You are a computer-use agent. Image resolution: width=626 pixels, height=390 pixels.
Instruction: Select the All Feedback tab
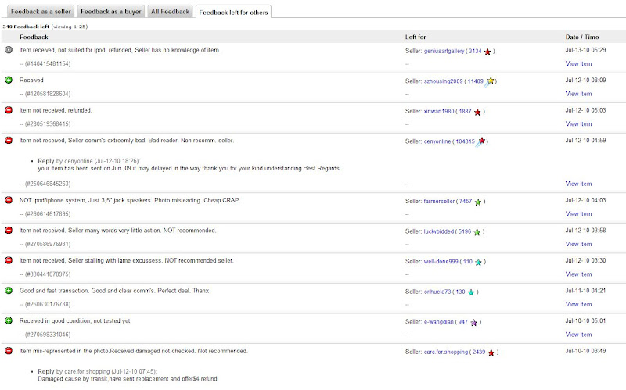click(x=169, y=12)
